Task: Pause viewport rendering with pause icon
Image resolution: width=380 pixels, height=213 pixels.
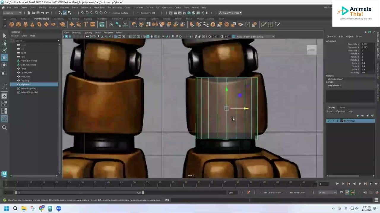Action: coord(207,13)
